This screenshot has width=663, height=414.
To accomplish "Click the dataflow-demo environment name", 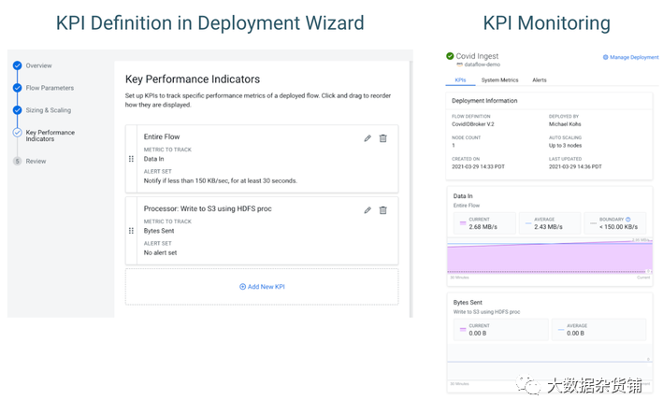I will click(x=482, y=64).
